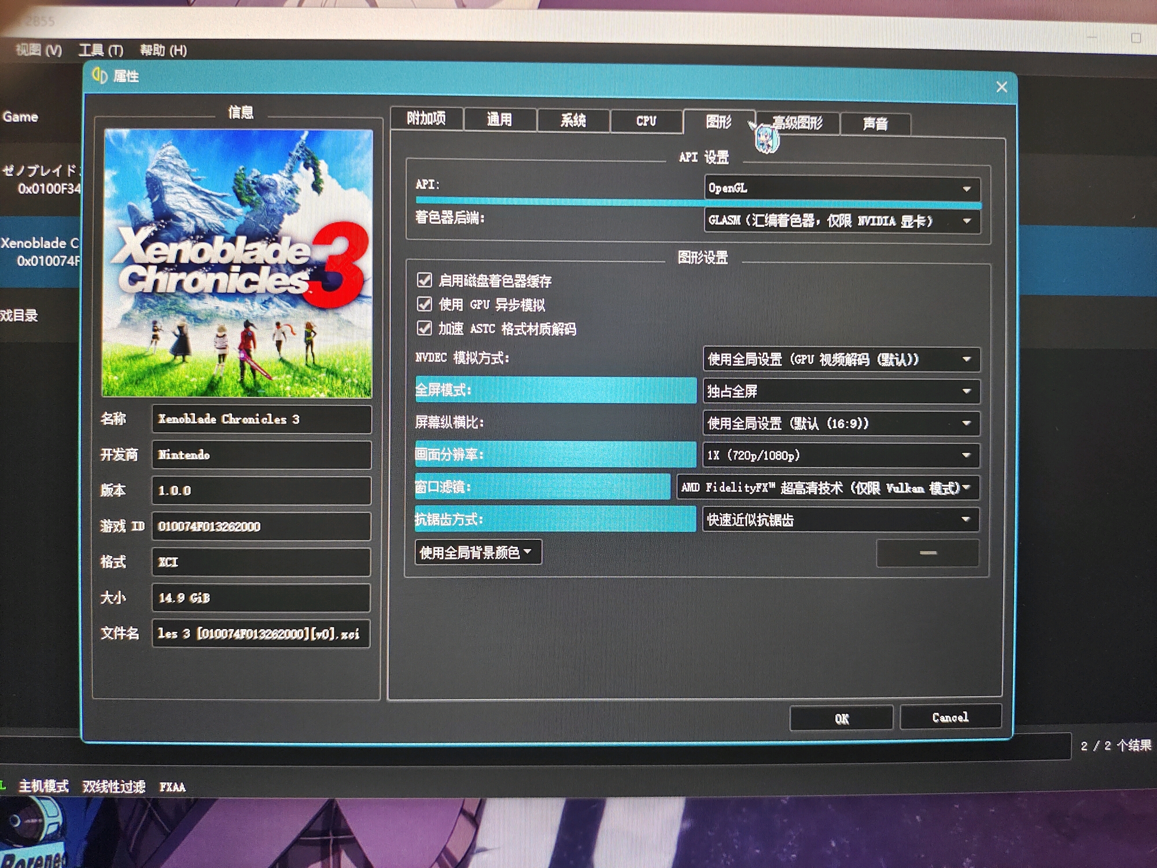The width and height of the screenshot is (1157, 868).
Task: Switch to the 声音 (Audio) tab
Action: click(x=875, y=124)
